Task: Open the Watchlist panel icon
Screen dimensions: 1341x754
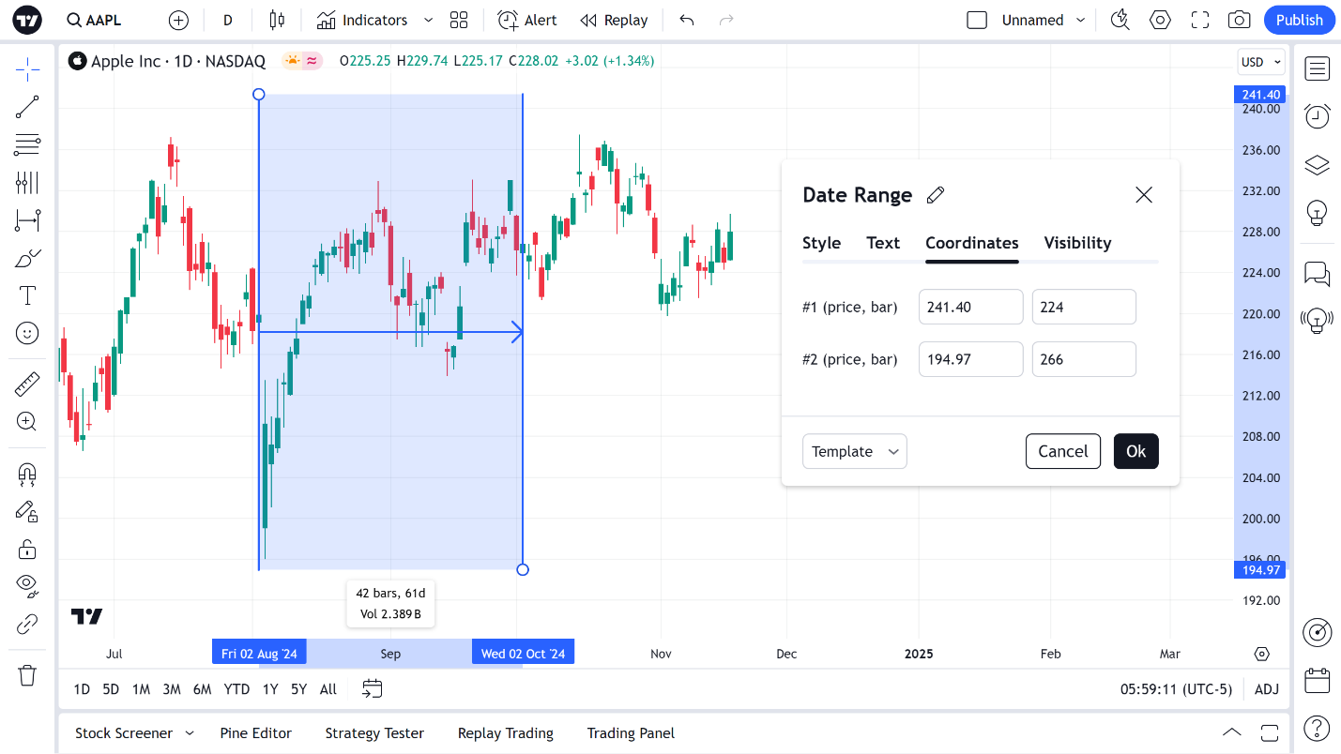Action: (1318, 68)
